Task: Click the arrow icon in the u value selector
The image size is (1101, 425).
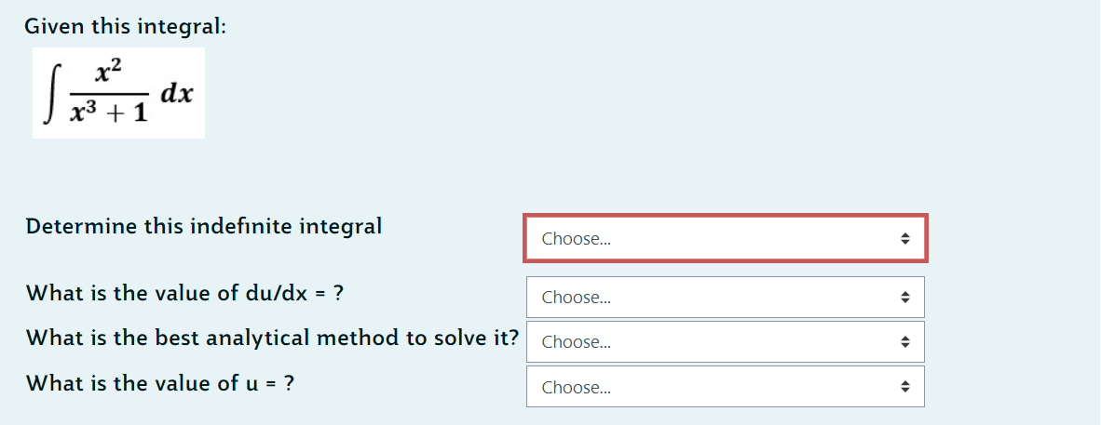Action: (x=904, y=387)
